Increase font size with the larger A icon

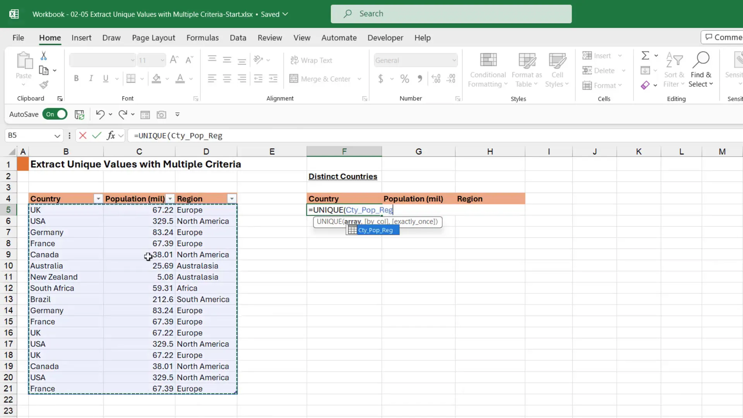pos(174,60)
